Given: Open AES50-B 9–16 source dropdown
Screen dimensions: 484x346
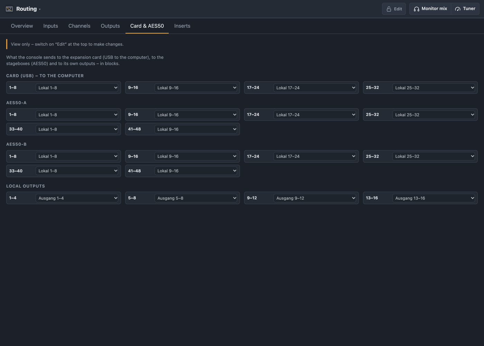Looking at the screenshot, I should pyautogui.click(x=196, y=156).
